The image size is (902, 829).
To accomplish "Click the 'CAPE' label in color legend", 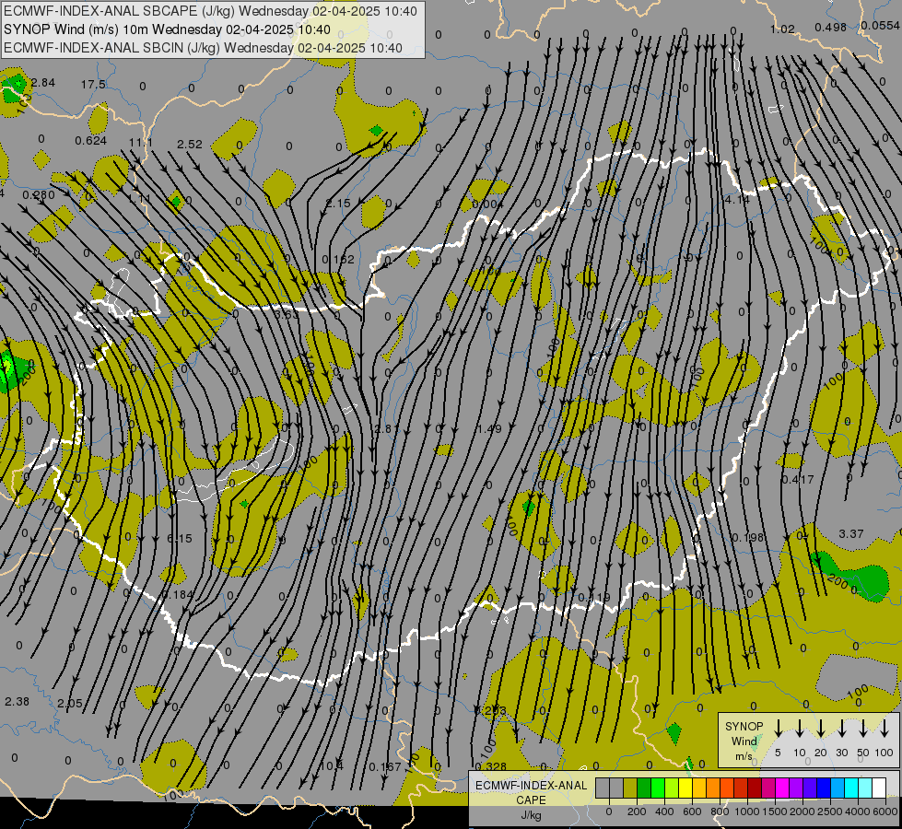I will tap(531, 800).
